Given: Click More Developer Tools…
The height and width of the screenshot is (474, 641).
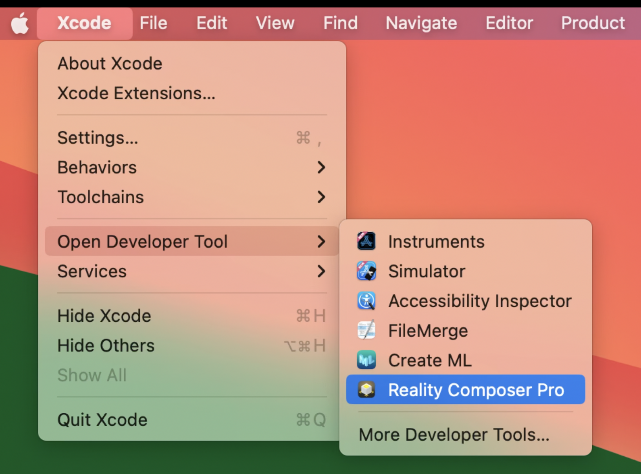Looking at the screenshot, I should [454, 435].
